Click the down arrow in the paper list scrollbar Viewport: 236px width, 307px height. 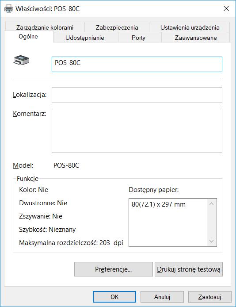pos(211,241)
